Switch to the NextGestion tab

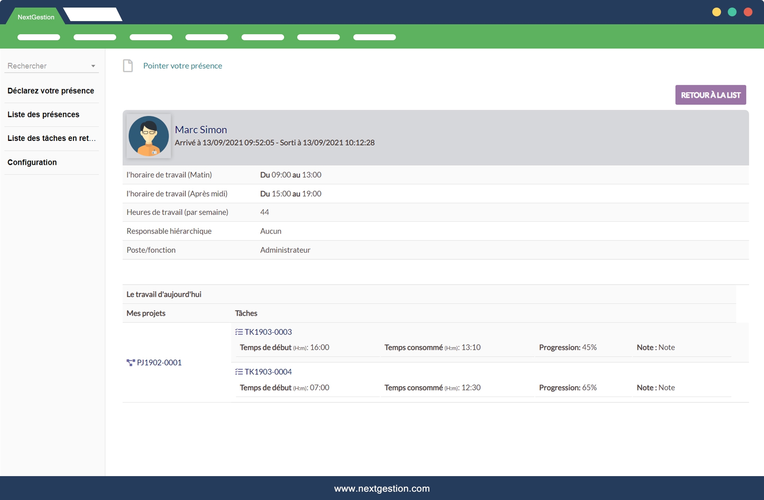pos(36,17)
